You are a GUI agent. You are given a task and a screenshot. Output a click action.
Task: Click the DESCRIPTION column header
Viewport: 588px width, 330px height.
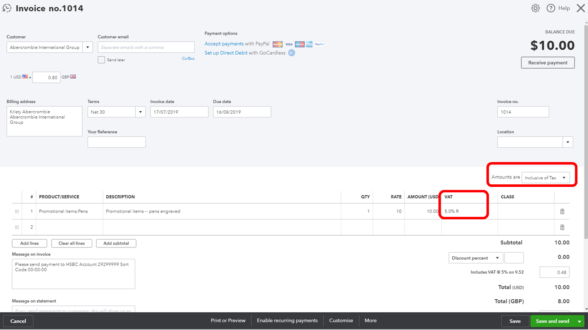pyautogui.click(x=121, y=197)
